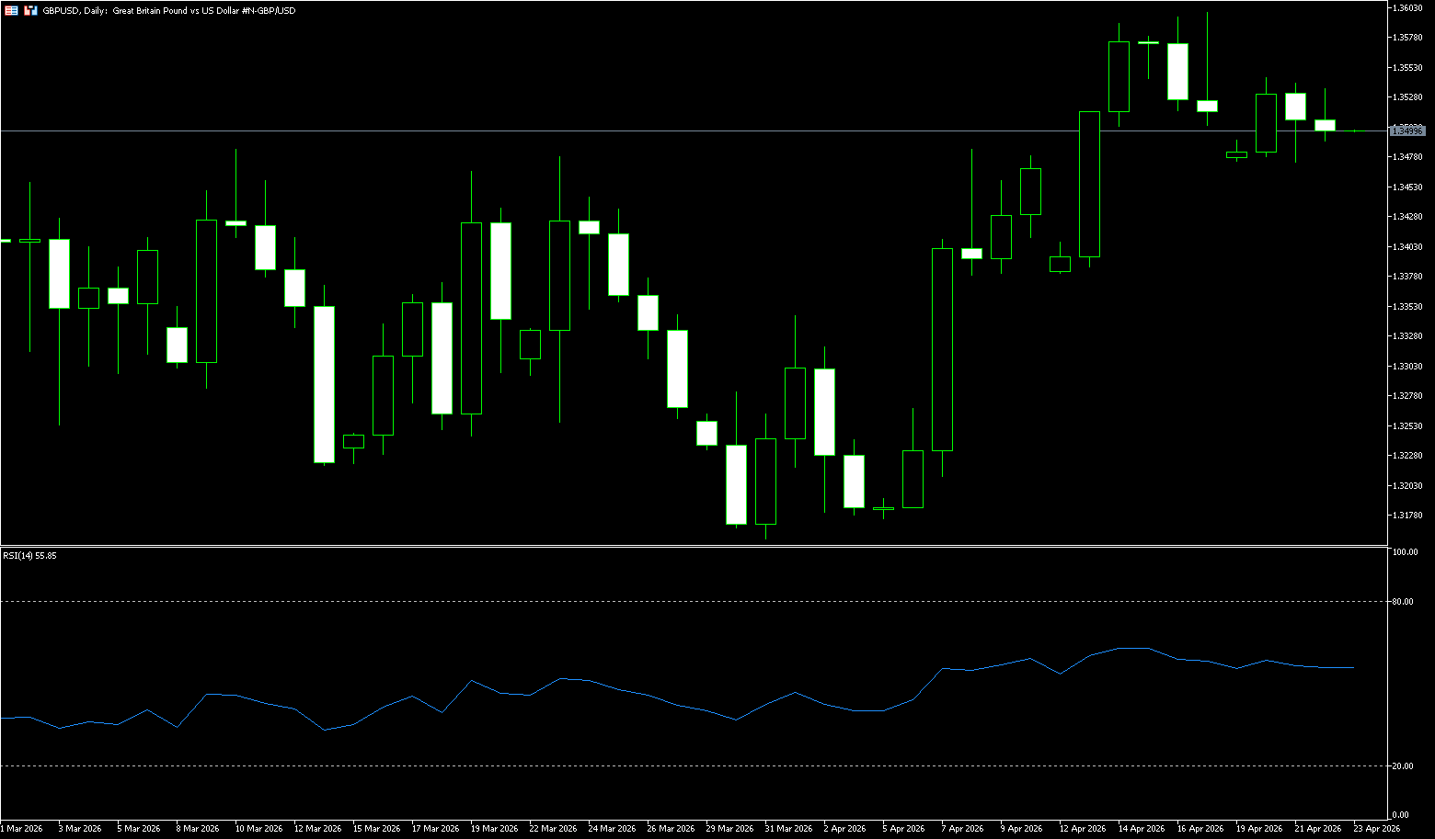Image resolution: width=1435 pixels, height=839 pixels.
Task: Click the 23 Apr 2026 date label
Action: pyautogui.click(x=1376, y=829)
